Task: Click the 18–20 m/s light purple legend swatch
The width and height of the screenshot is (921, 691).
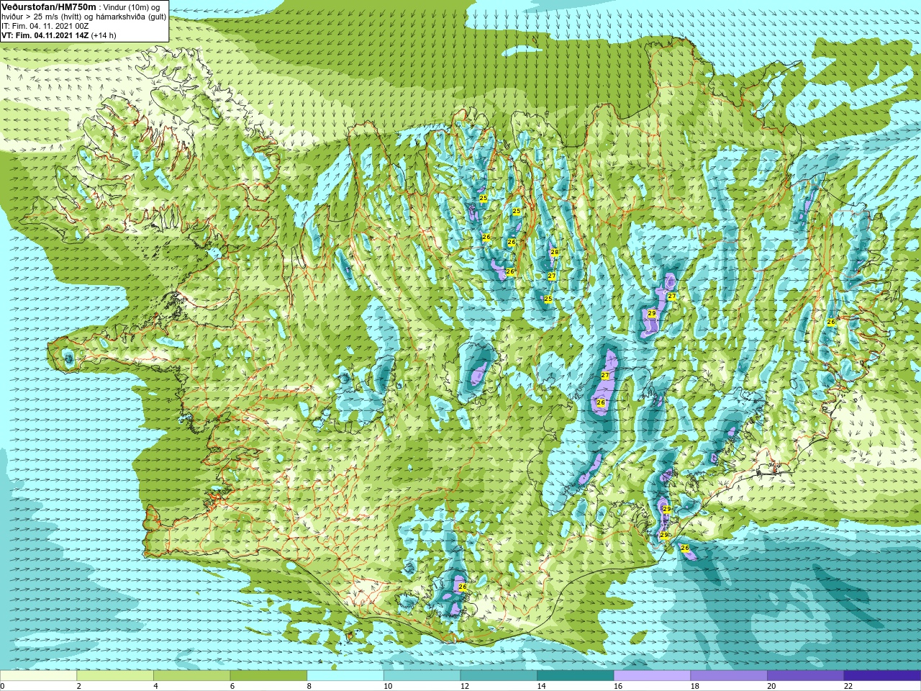Action: tap(729, 676)
